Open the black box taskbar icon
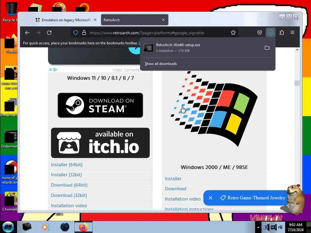311x233 pixels. click(27, 227)
